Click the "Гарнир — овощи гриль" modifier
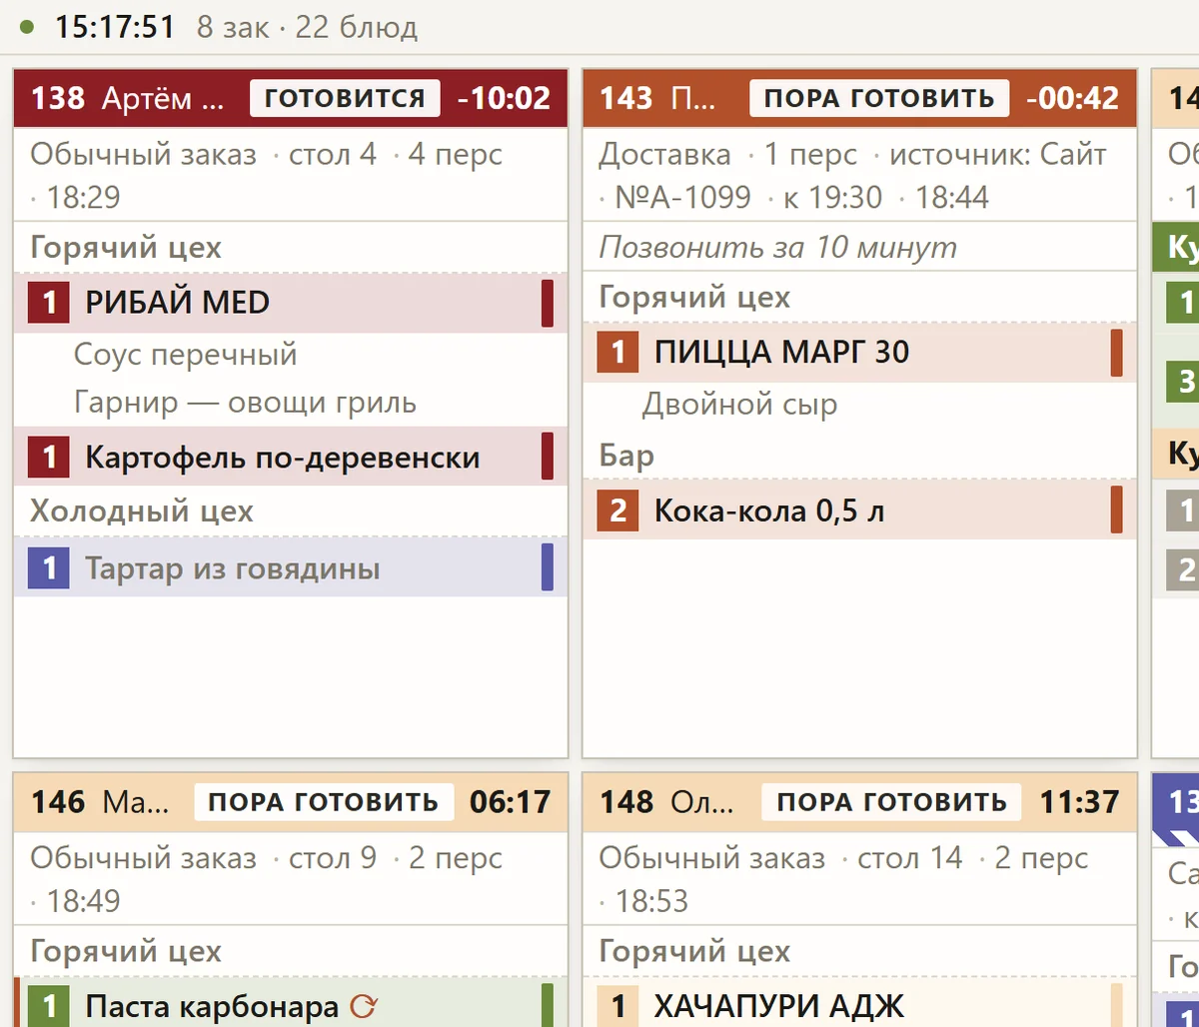 click(245, 404)
